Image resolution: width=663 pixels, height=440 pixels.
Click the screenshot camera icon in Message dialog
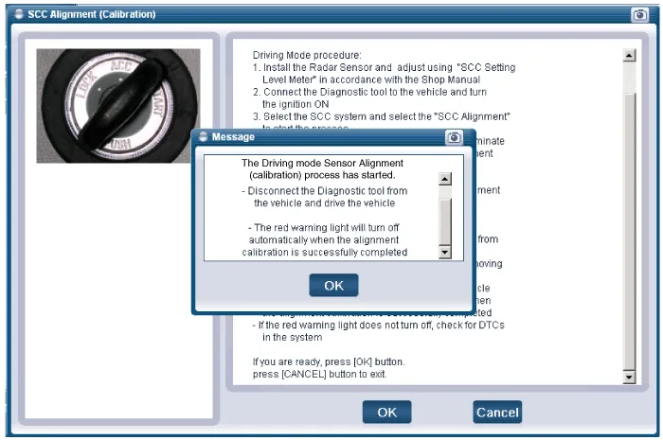[454, 137]
